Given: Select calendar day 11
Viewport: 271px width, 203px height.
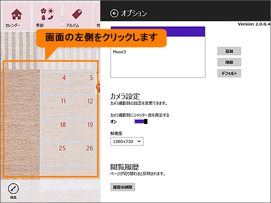Looking at the screenshot, I should coord(54,107).
